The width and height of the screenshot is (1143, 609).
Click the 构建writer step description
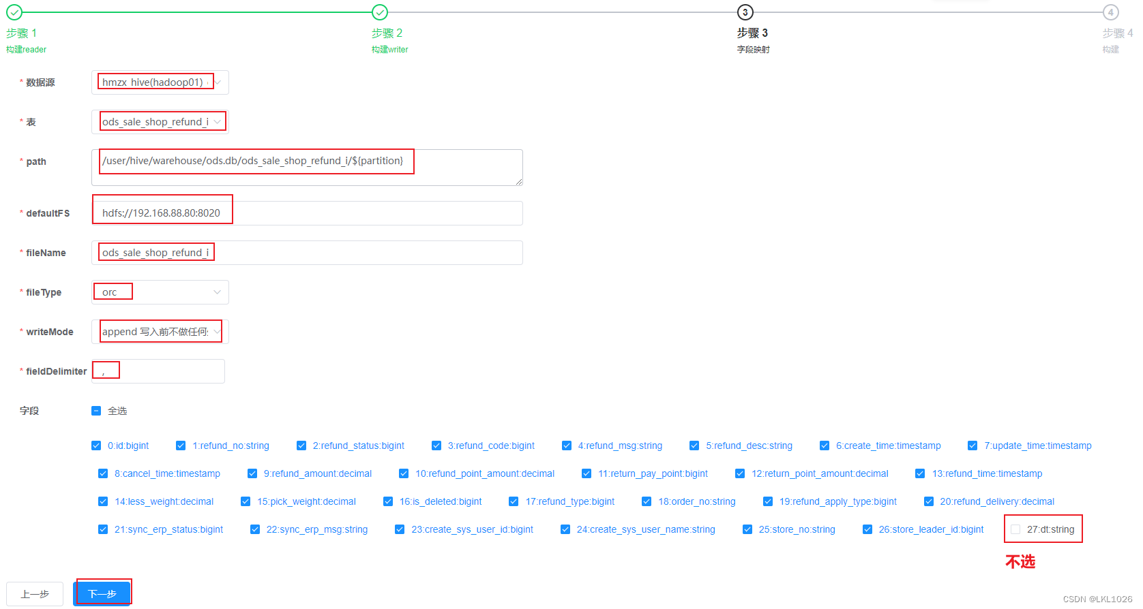tap(390, 50)
